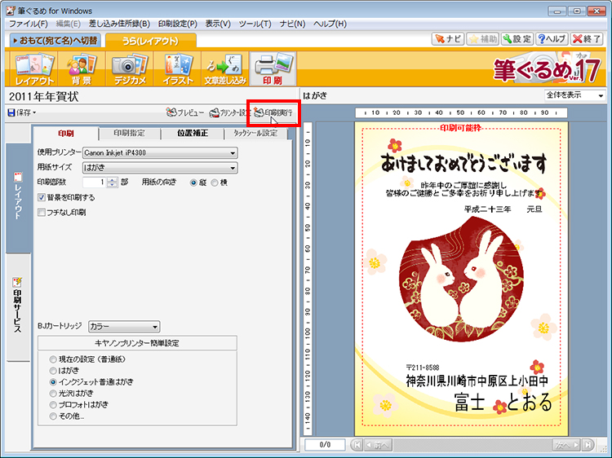Select その他... radio option
612x458 pixels.
coord(53,416)
